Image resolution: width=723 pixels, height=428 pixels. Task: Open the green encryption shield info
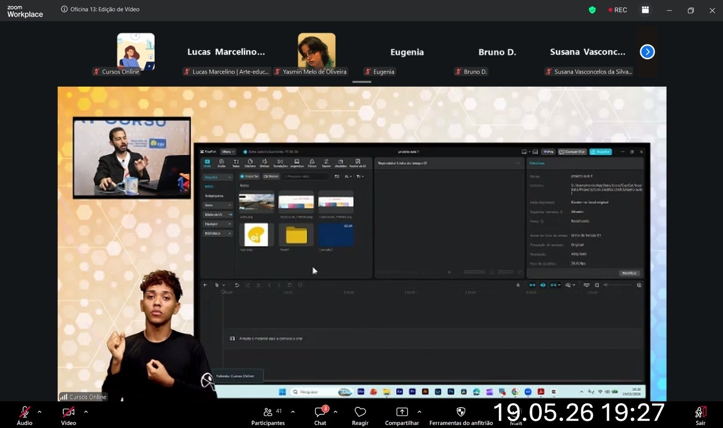592,10
